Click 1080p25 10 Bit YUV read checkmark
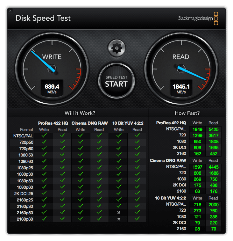 tap(137, 168)
